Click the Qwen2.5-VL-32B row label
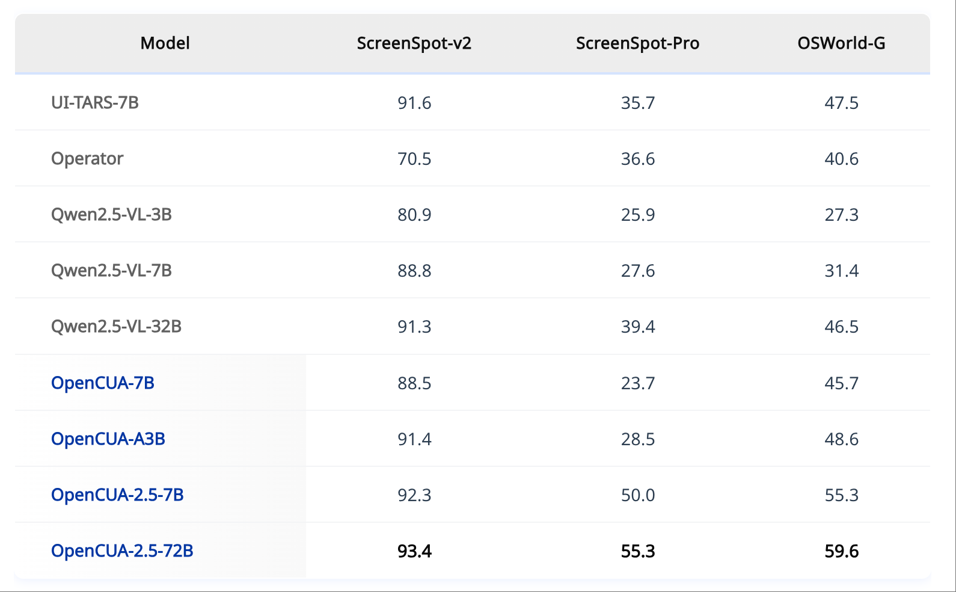956x592 pixels. point(116,327)
